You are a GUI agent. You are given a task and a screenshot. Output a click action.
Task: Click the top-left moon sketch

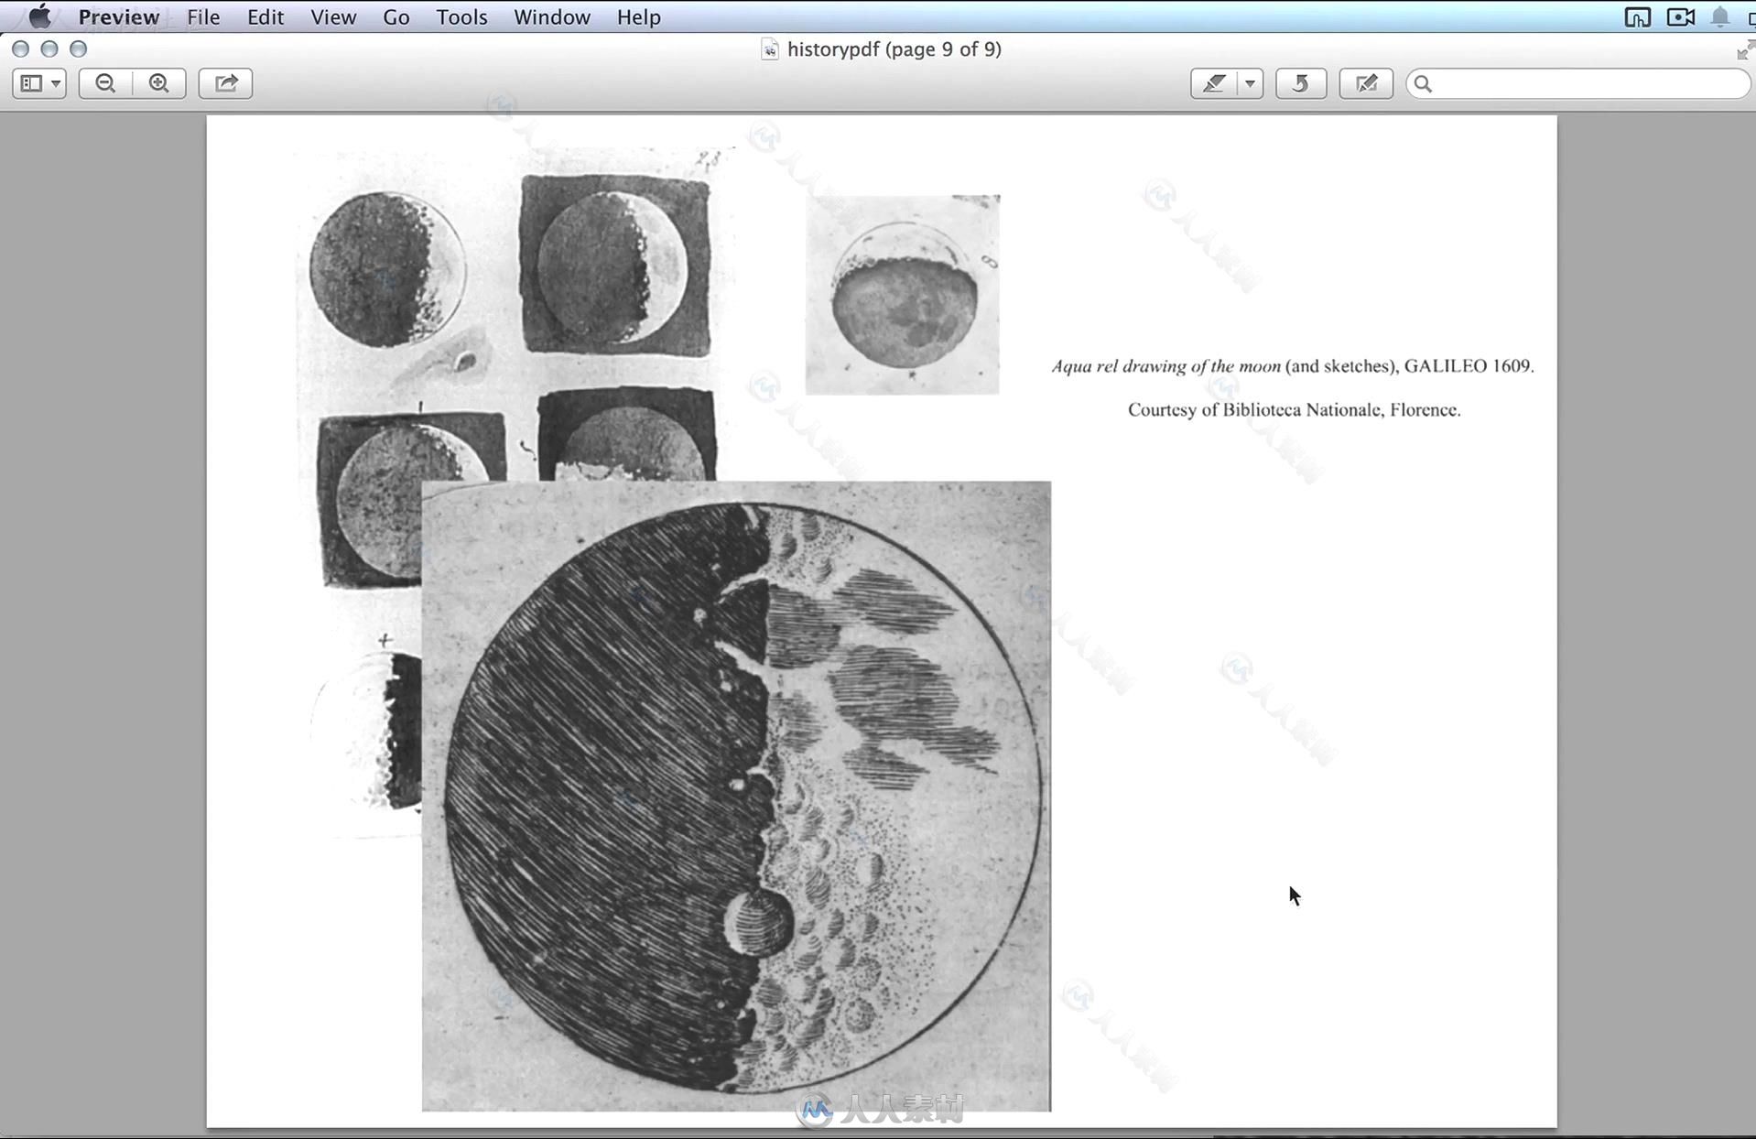pos(387,270)
